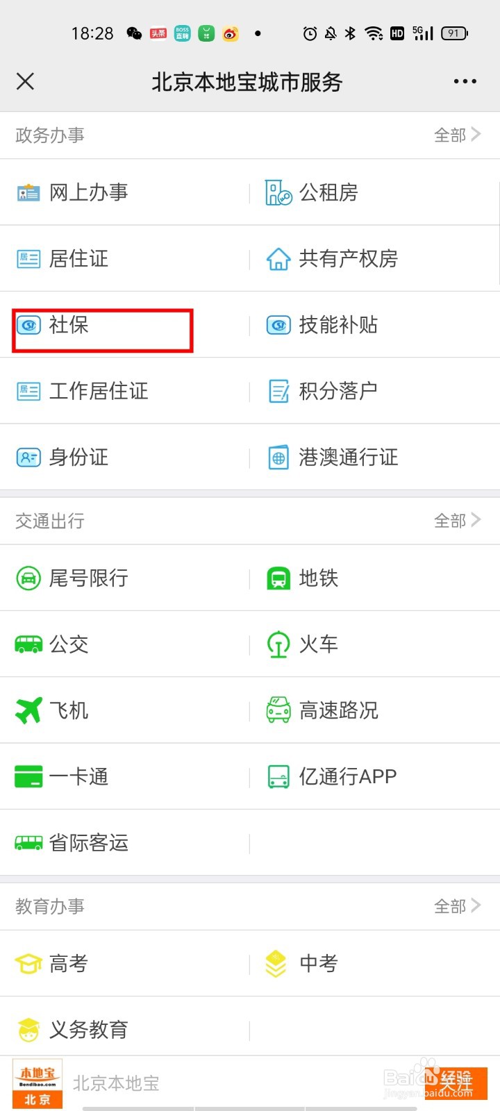Viewport: 500px width, 1111px height.
Task: Tap the 公租房 building icon
Action: coord(278,192)
